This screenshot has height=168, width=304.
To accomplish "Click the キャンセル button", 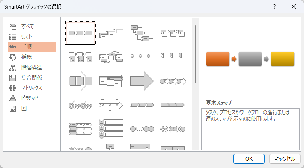I will tap(285, 159).
